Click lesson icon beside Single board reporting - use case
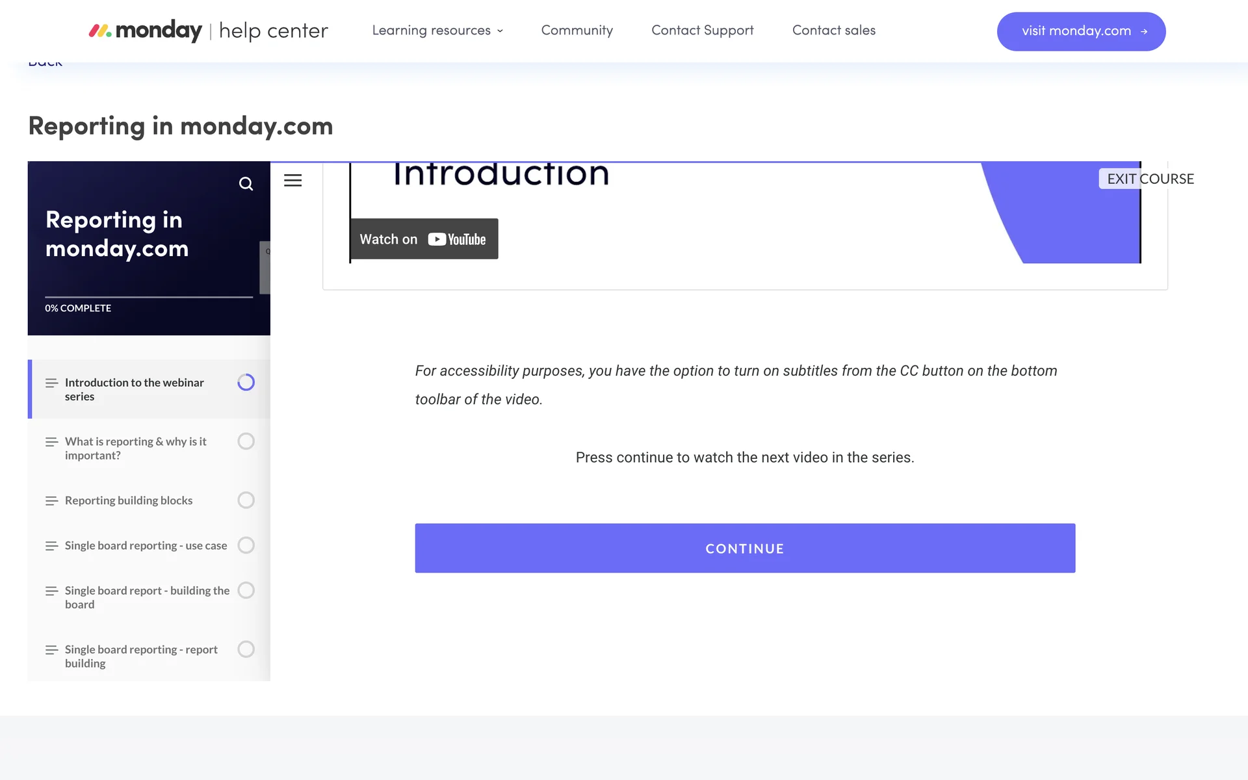This screenshot has width=1248, height=780. pyautogui.click(x=51, y=545)
